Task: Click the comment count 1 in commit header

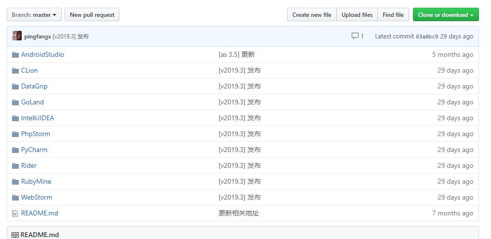Action: [x=362, y=37]
